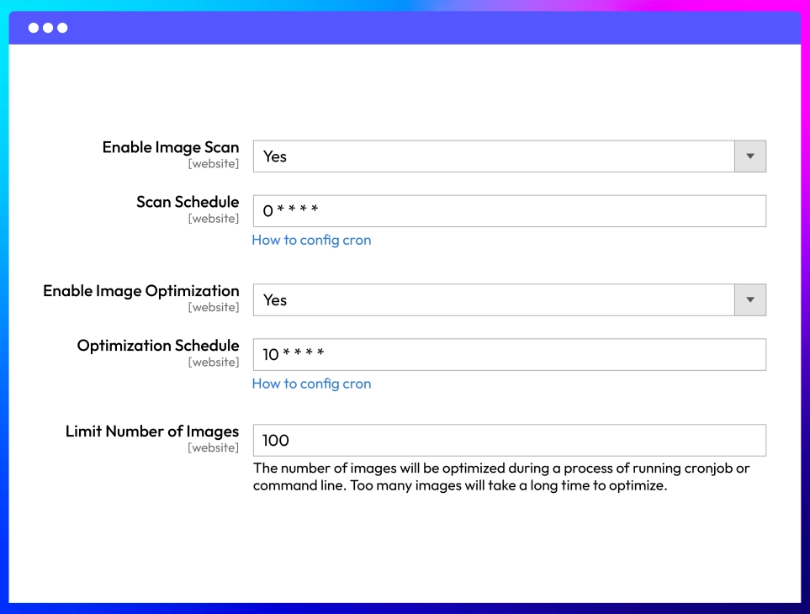Open How to config cron link below Optimization Schedule

point(311,384)
